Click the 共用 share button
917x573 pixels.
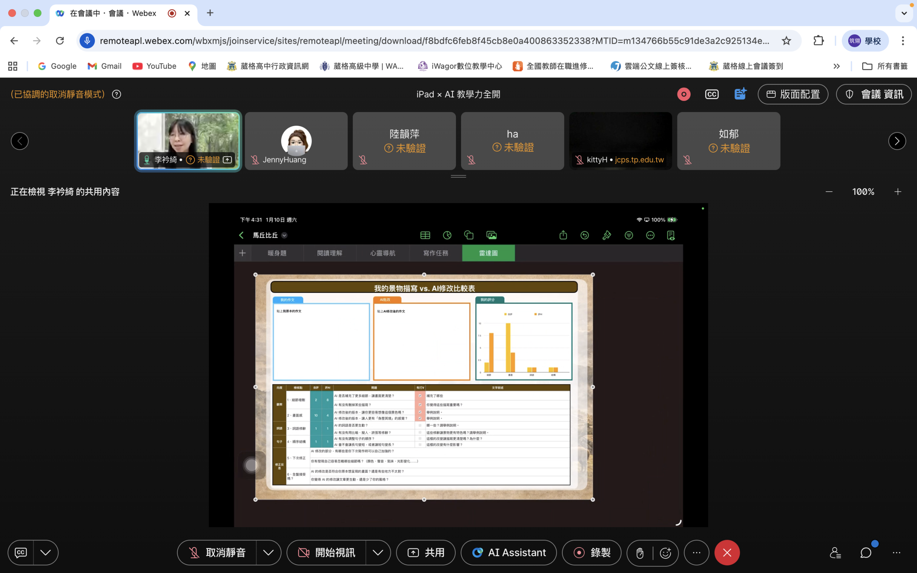tap(426, 553)
